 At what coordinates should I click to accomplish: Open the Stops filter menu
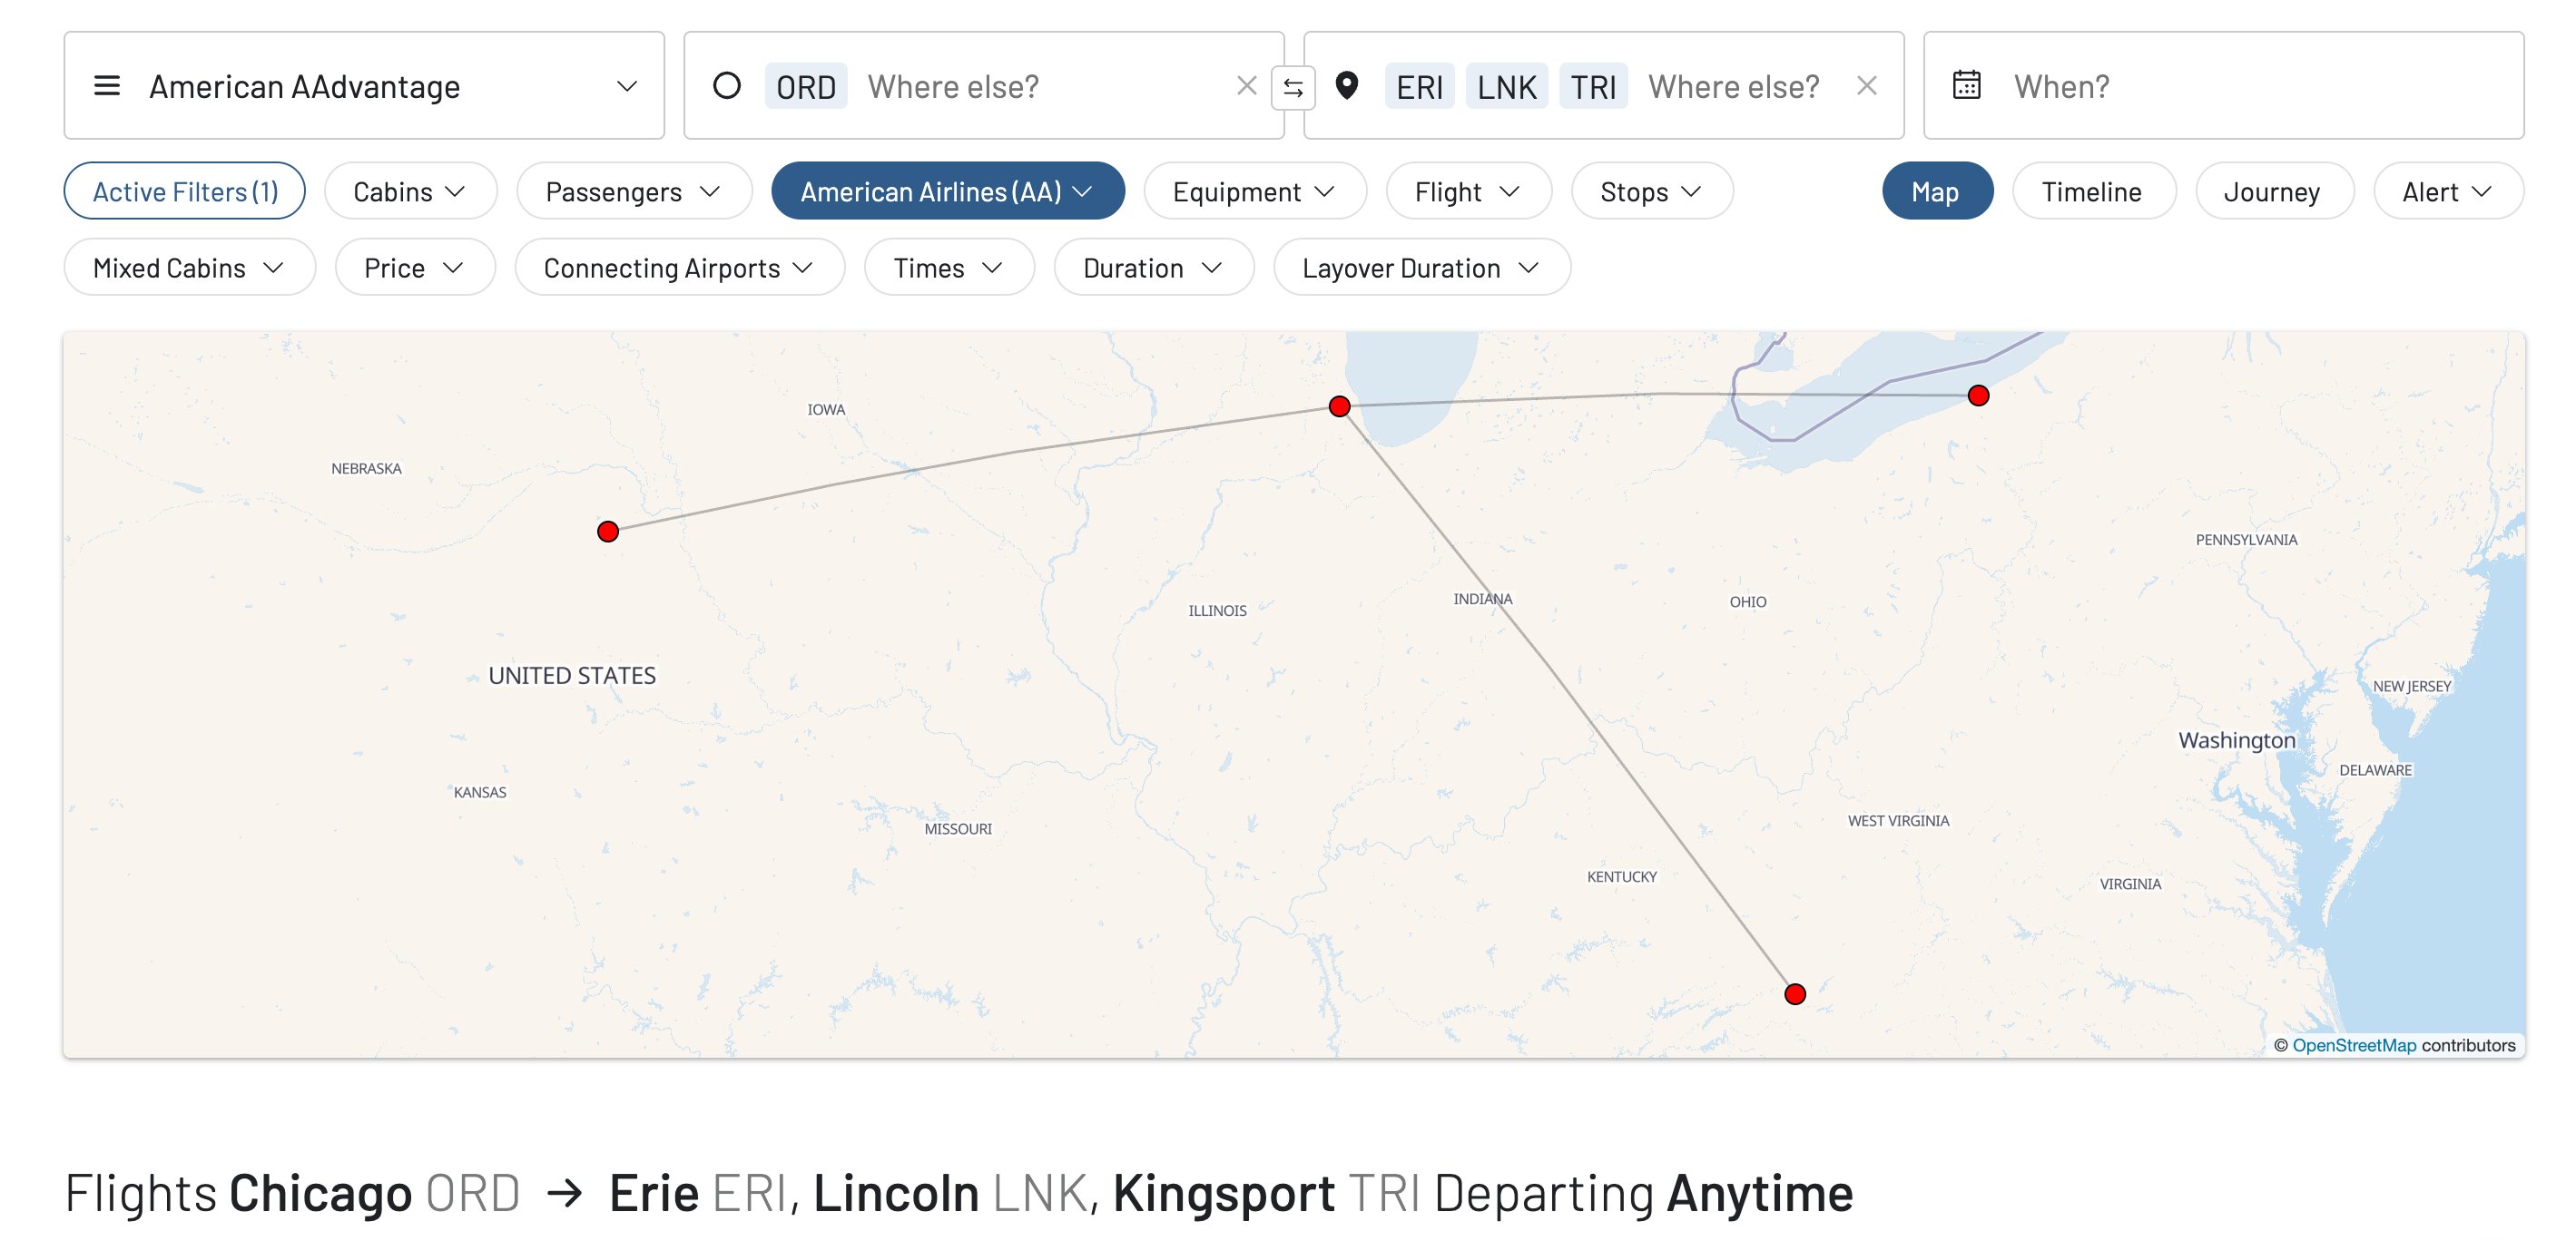[1650, 191]
